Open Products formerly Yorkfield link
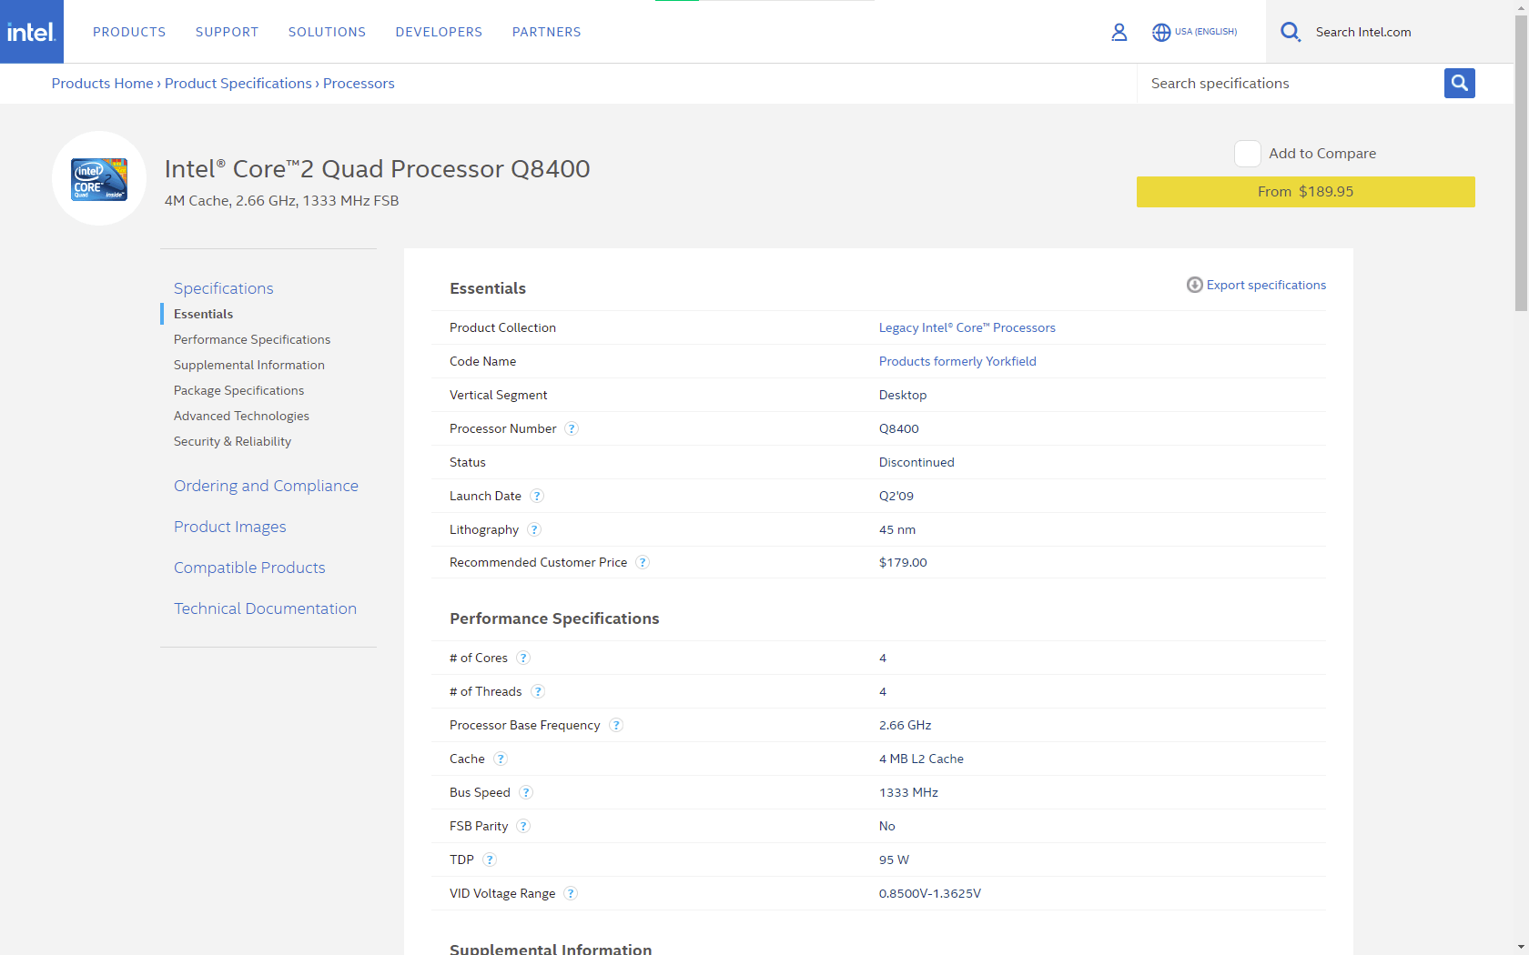 tap(957, 361)
